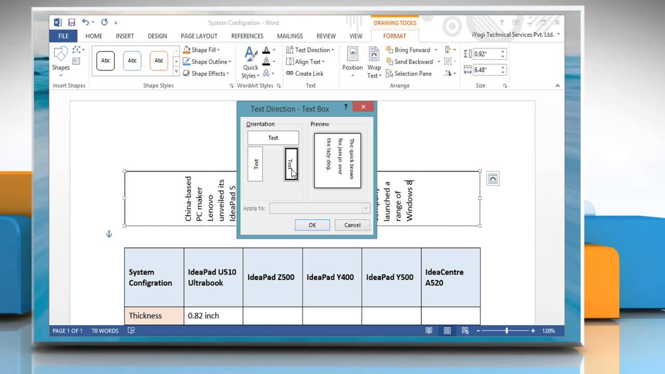Undo the last action
The image size is (665, 374).
(x=85, y=22)
